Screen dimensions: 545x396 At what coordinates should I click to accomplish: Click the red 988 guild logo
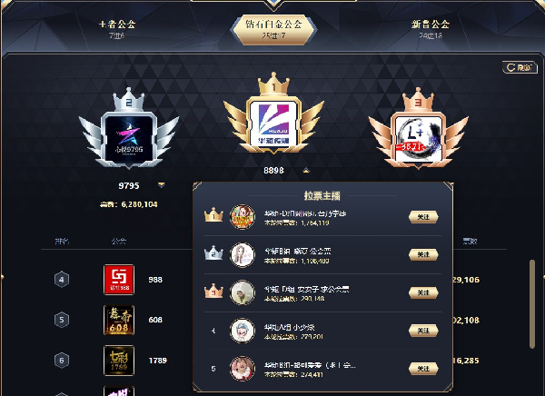tap(119, 280)
